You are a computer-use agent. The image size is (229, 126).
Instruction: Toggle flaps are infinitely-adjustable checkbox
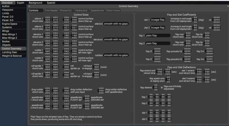point(162,87)
